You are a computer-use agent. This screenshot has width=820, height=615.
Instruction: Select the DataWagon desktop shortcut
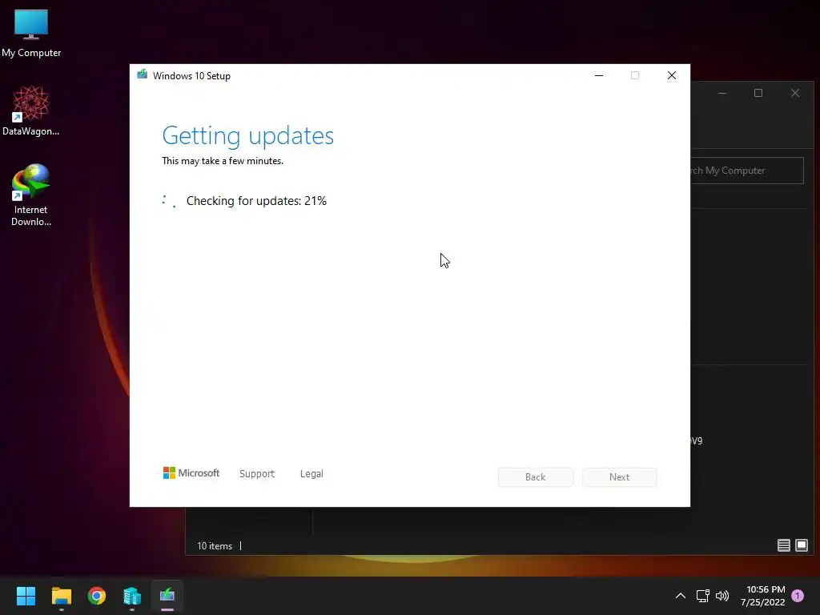click(x=31, y=111)
